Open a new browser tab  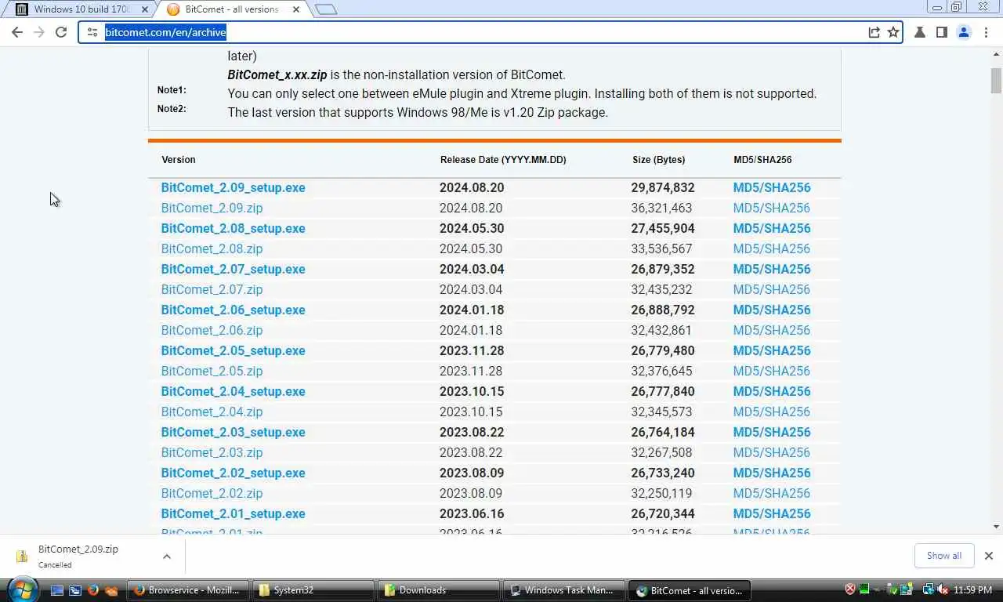pos(325,9)
